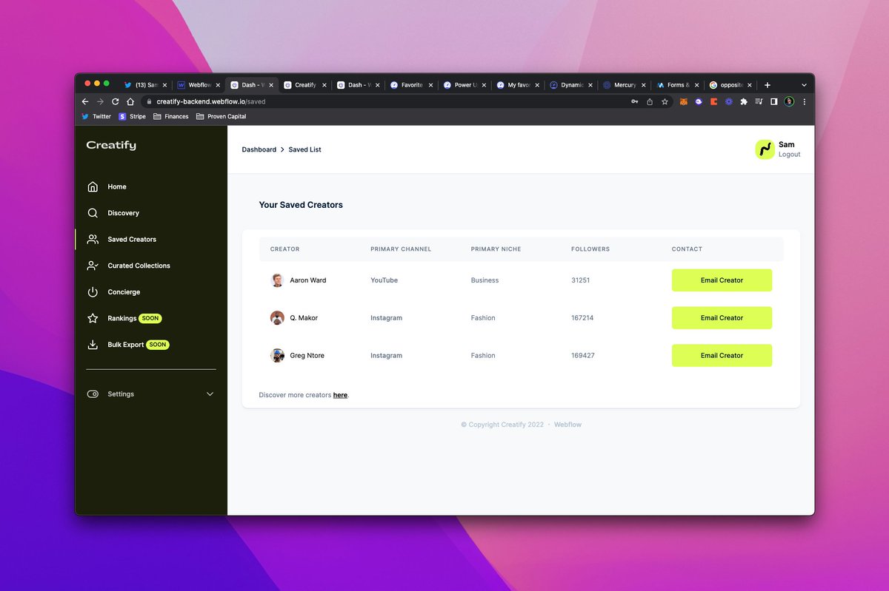Open the tab search dropdown arrow
This screenshot has width=889, height=591.
coord(804,85)
